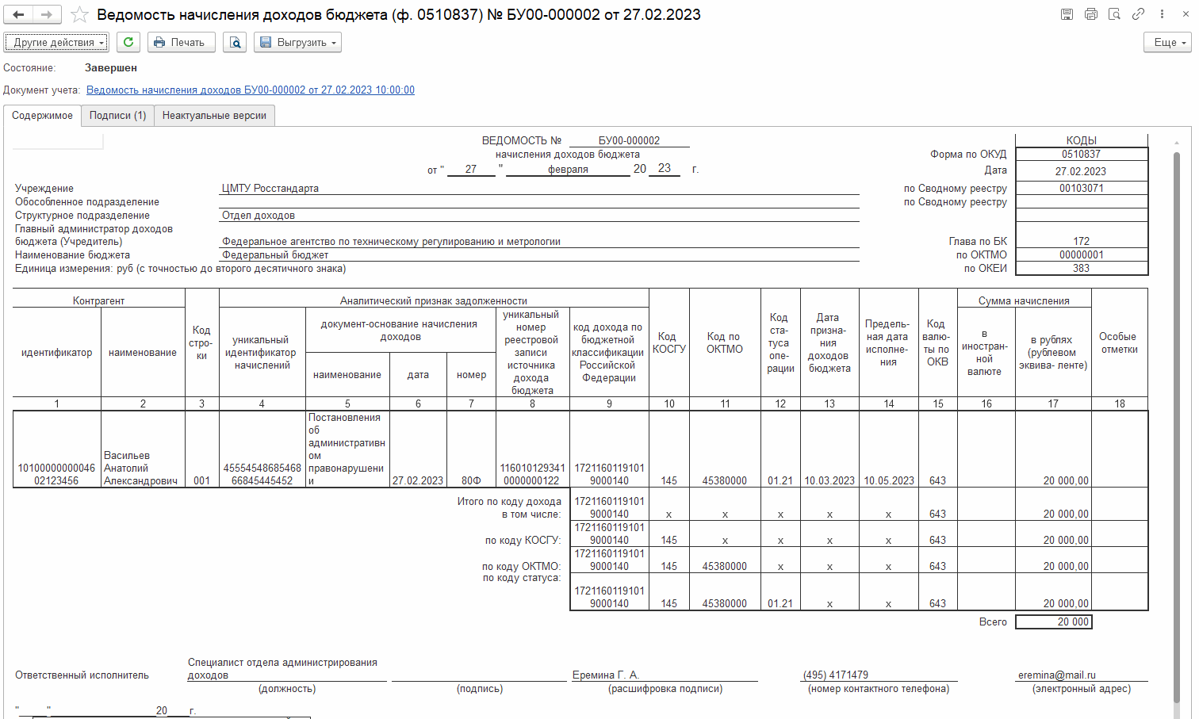Select the document name 'Постановления об административном правонарушении'
The height and width of the screenshot is (719, 1199).
pyautogui.click(x=347, y=449)
